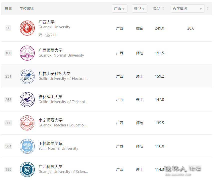Screen dimensions: 214x181
Task: Click the 学校名称 column header
Action: [27, 9]
